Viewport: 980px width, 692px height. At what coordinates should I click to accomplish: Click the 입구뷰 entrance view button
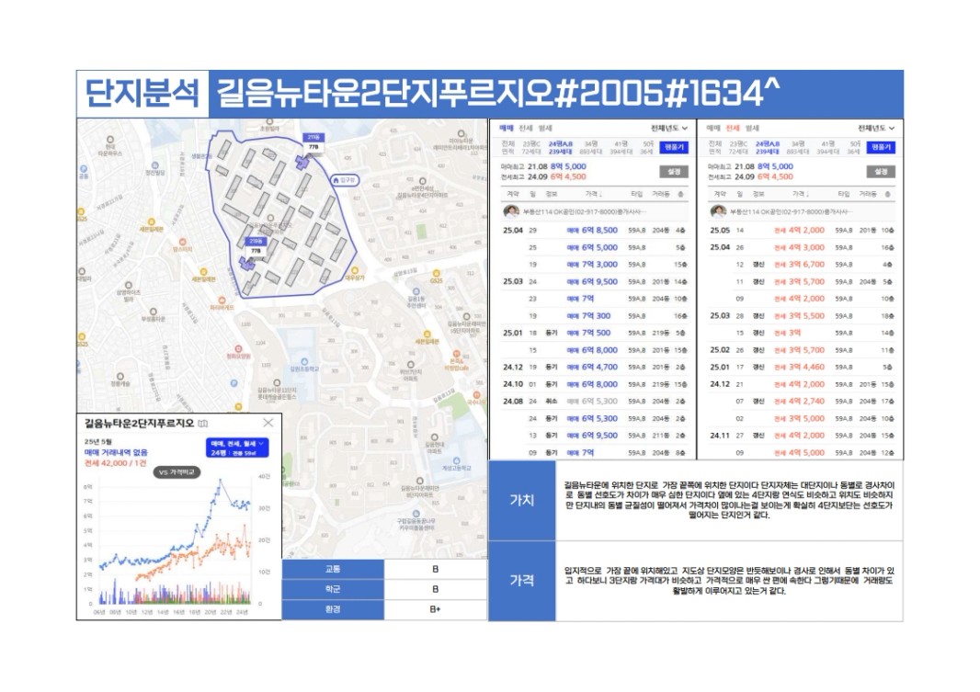[x=345, y=180]
